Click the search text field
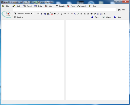 tap(64, 10)
